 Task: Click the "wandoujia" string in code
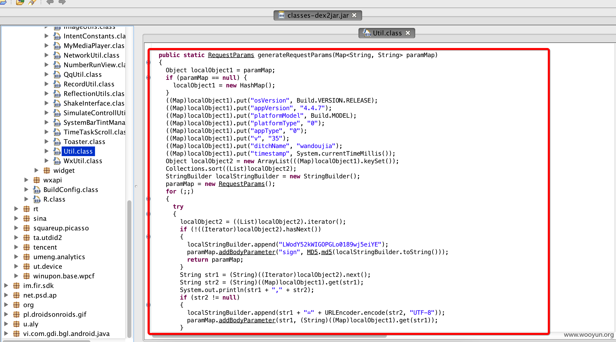click(x=316, y=146)
